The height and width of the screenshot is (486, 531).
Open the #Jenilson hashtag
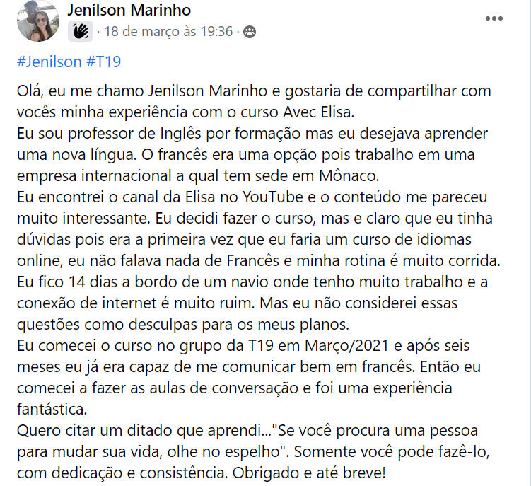49,62
